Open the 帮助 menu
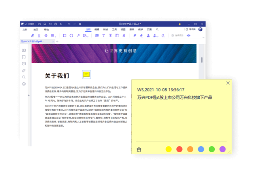255x178 pixels. click(x=47, y=29)
